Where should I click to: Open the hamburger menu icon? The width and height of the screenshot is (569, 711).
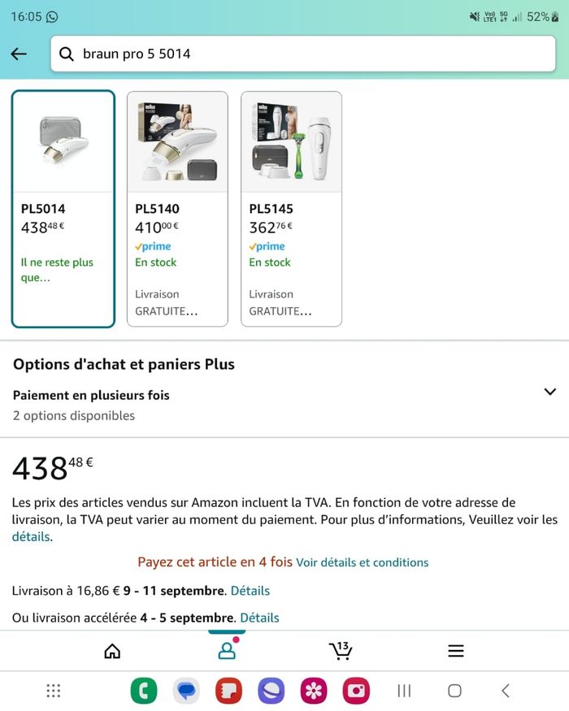[456, 651]
